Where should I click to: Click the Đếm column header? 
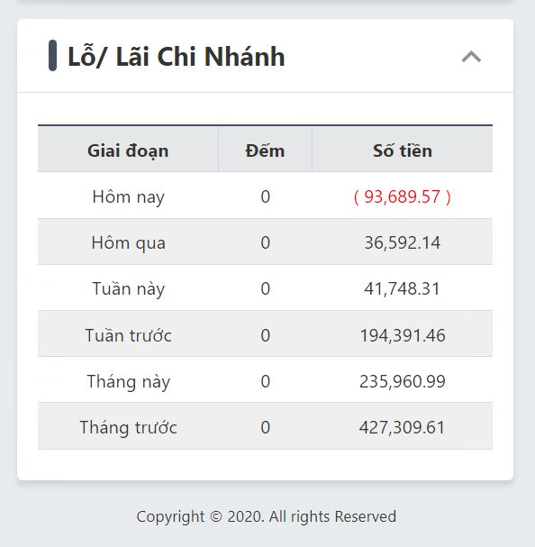click(x=265, y=150)
